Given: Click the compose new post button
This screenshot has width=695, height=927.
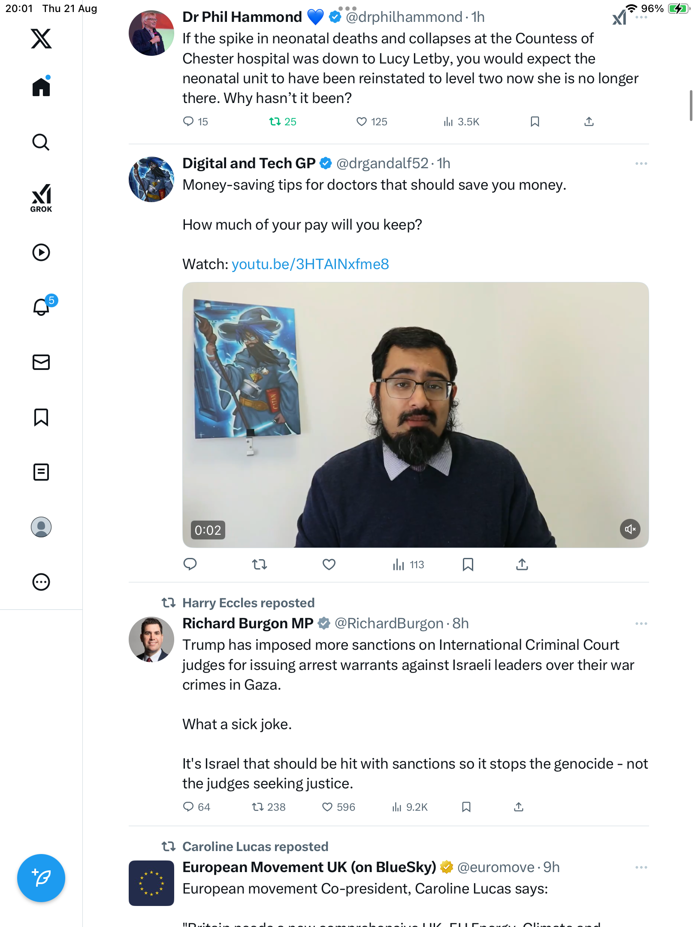Looking at the screenshot, I should 41,878.
